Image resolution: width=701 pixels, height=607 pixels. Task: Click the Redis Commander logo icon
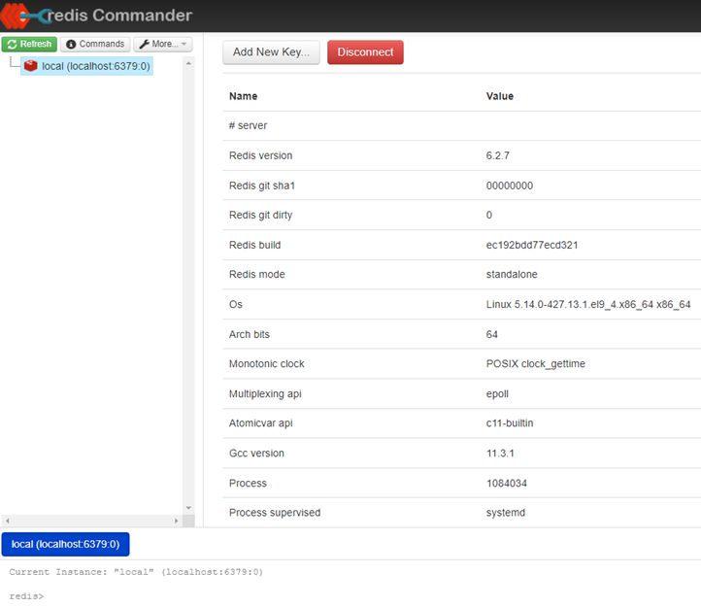(24, 16)
